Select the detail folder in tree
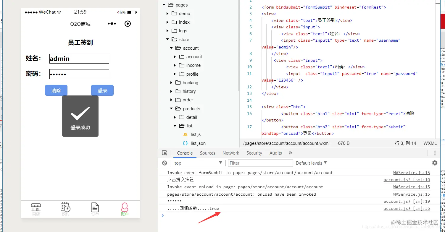 pos(191,117)
